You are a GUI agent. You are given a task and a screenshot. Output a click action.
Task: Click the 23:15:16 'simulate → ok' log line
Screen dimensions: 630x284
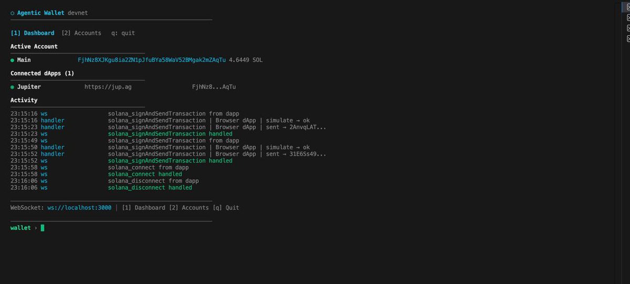tap(209, 121)
